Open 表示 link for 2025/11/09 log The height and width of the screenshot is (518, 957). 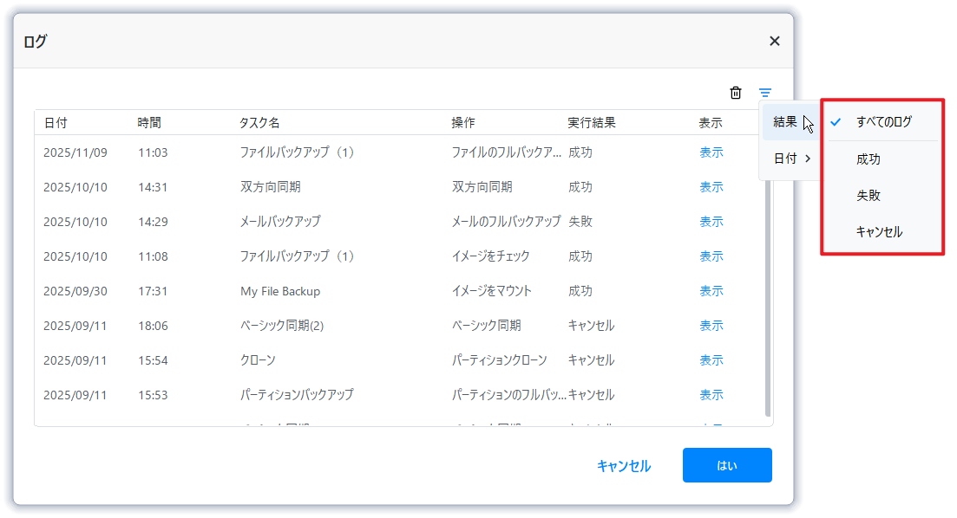click(x=711, y=152)
